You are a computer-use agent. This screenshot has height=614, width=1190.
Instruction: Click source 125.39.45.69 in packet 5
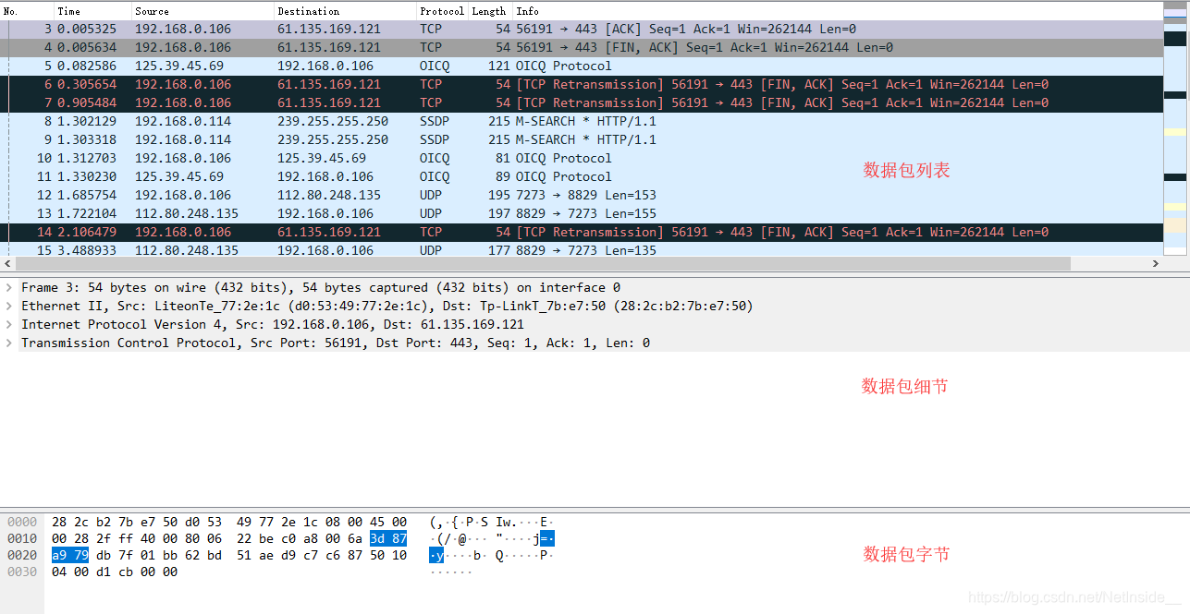pyautogui.click(x=179, y=66)
